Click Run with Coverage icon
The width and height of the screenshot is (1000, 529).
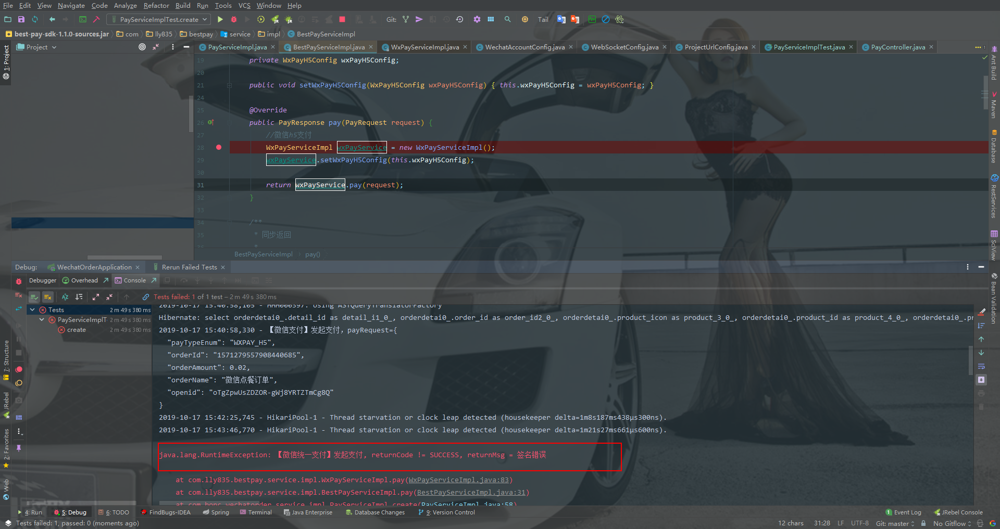[261, 19]
